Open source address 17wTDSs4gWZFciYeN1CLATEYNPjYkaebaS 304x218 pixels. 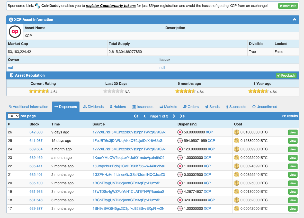click(128, 192)
